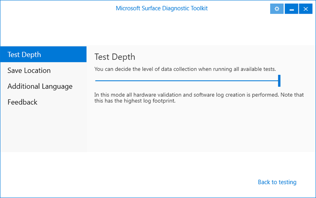
Task: Click the empty title bar left of the title
Action: tap(56, 9)
